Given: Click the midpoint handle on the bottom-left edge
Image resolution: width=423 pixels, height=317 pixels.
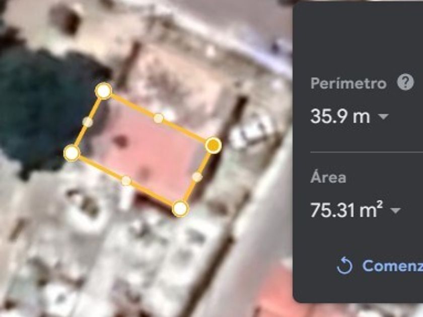Looking at the screenshot, I should (x=126, y=181).
